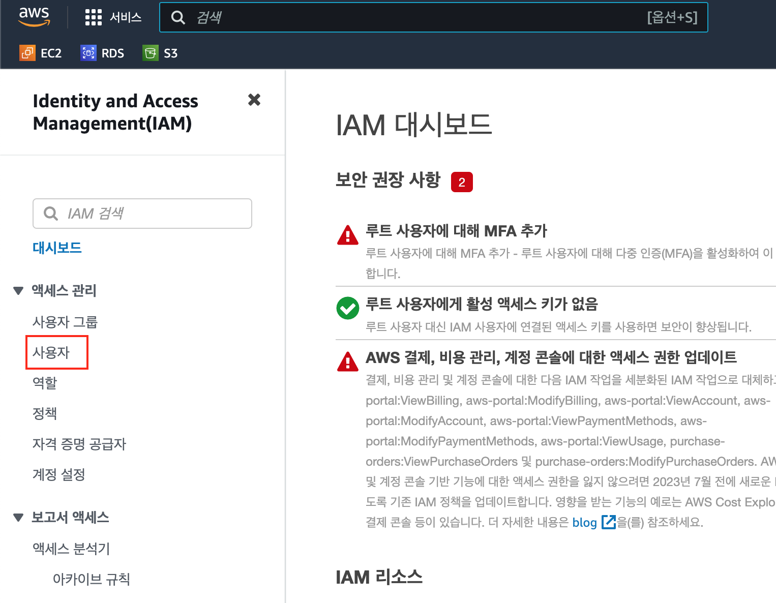This screenshot has height=603, width=776.
Task: Click the [옵션+S] shortcut hint
Action: pyautogui.click(x=672, y=18)
